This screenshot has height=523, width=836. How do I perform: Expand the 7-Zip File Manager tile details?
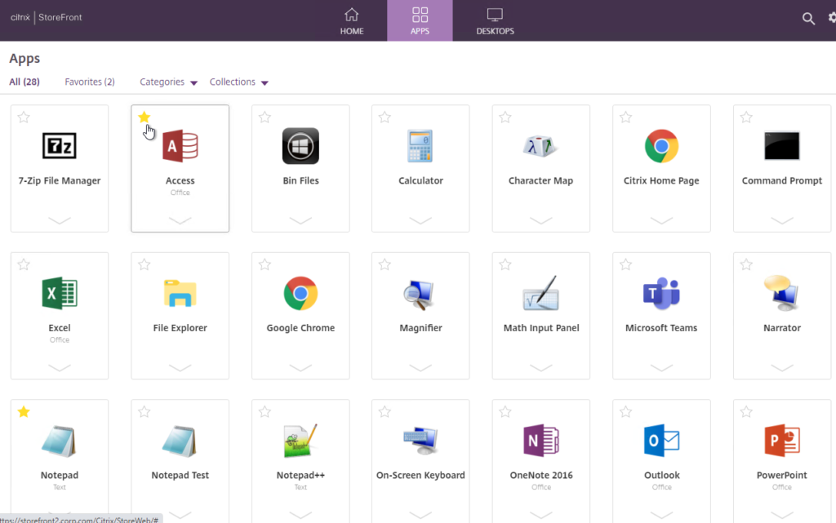pyautogui.click(x=59, y=220)
